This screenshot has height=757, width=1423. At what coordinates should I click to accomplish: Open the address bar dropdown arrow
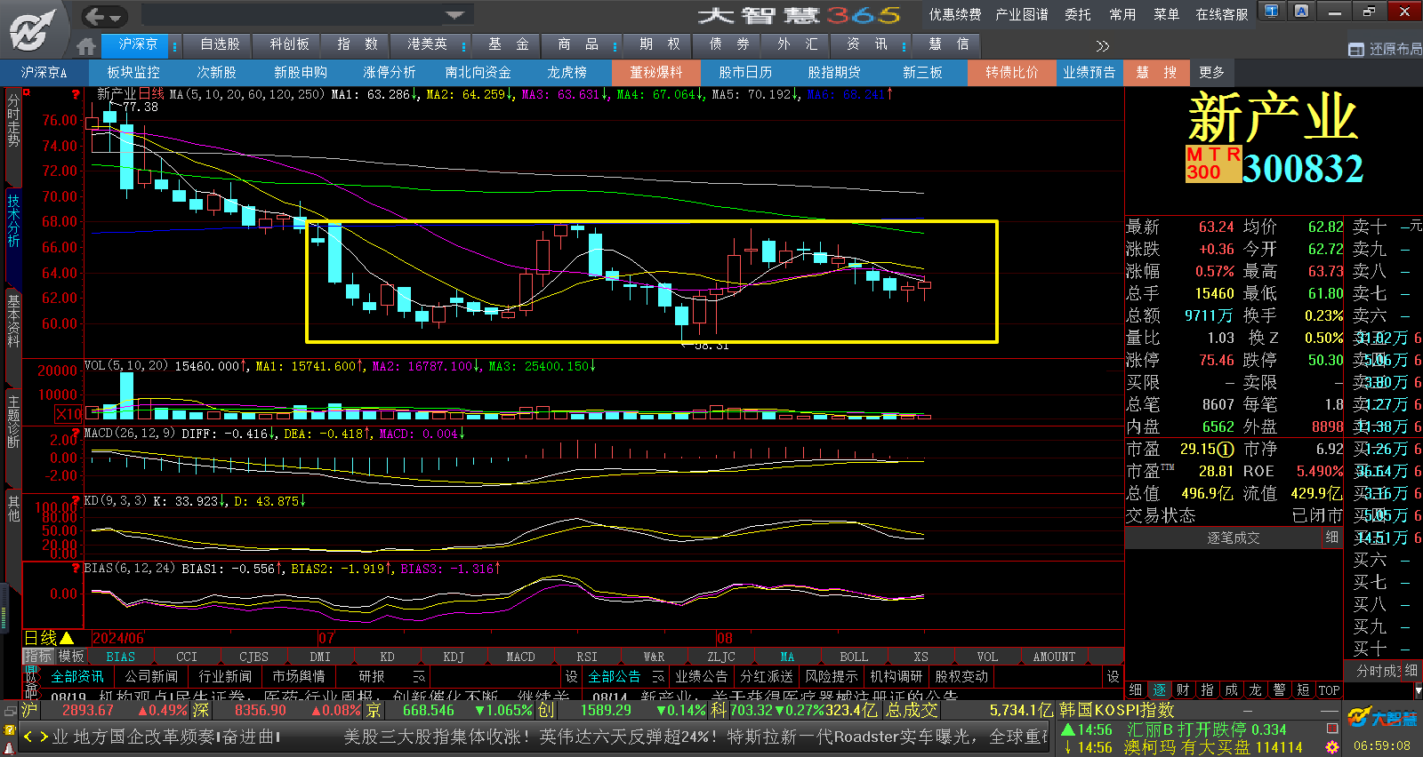454,15
